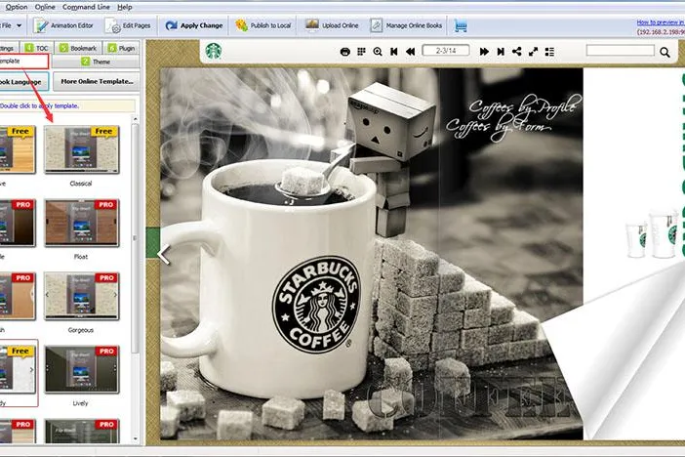This screenshot has width=685, height=457.
Task: Open the Help menu
Action: tap(125, 7)
